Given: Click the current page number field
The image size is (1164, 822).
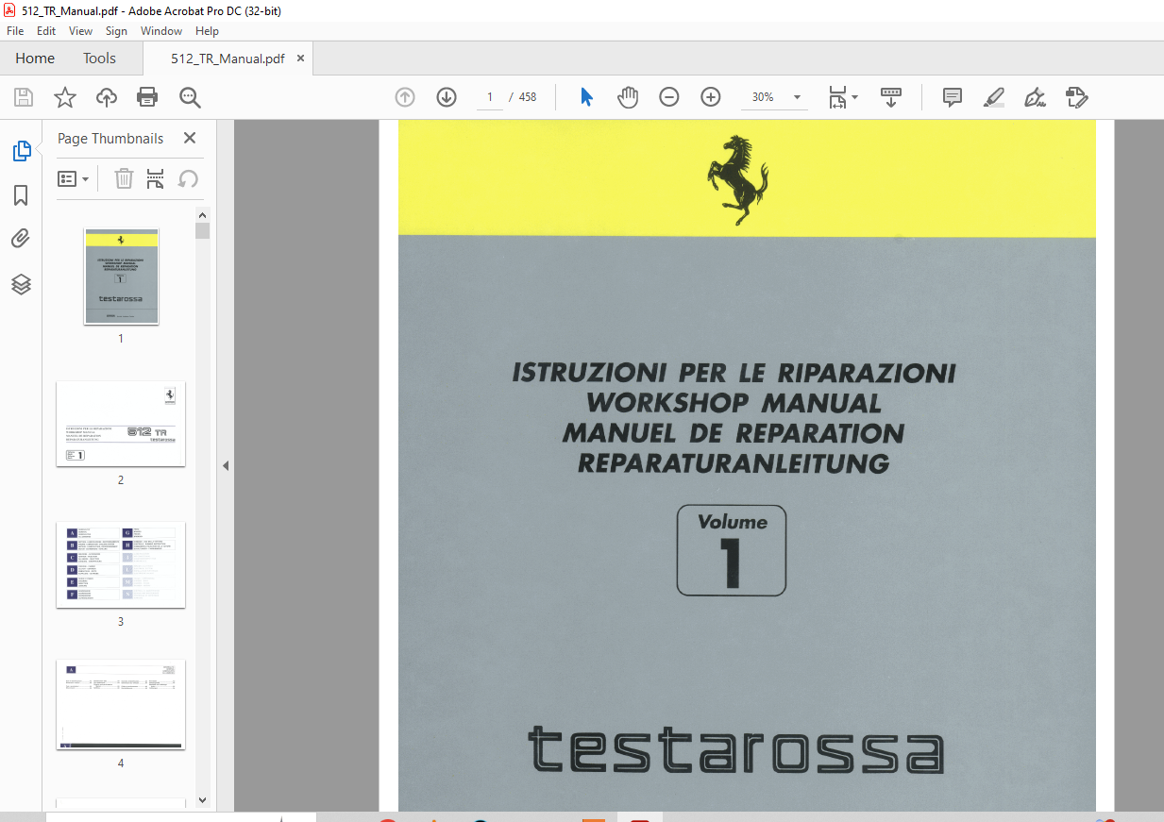Looking at the screenshot, I should (x=490, y=97).
